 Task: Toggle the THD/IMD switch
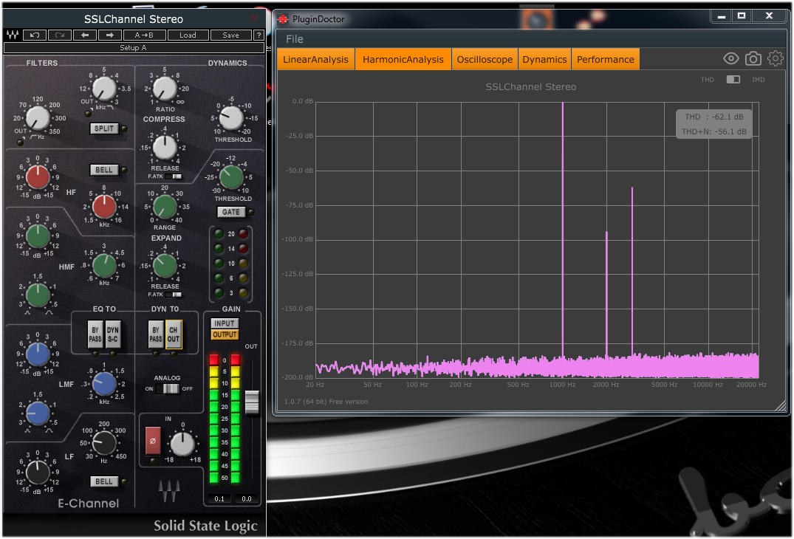(733, 80)
